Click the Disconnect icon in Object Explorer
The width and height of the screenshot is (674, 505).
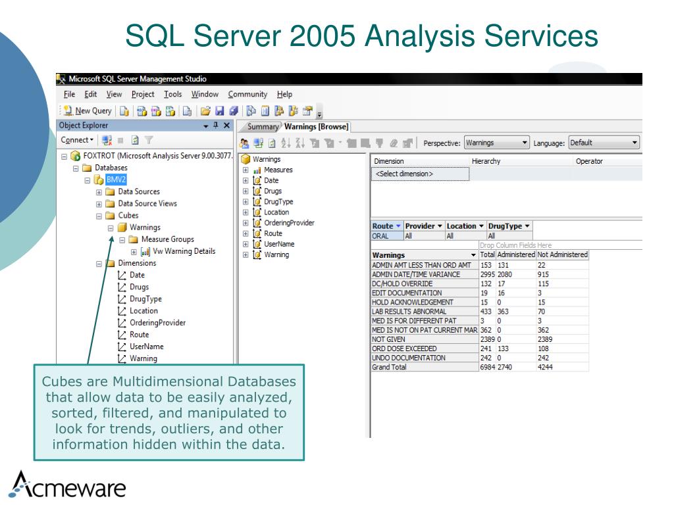[x=107, y=140]
